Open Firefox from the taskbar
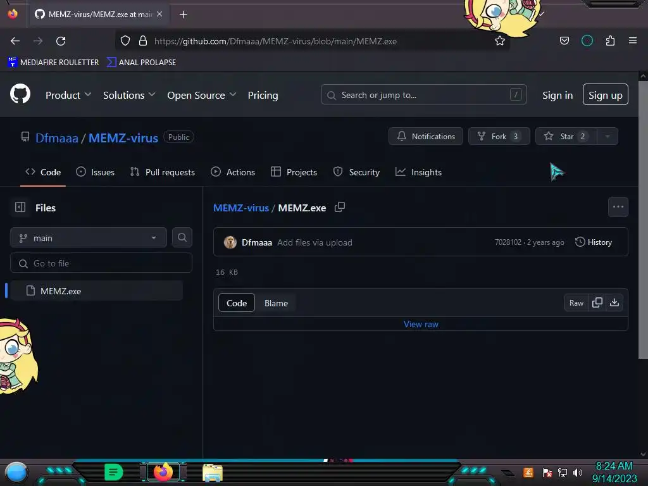The height and width of the screenshot is (486, 648). pyautogui.click(x=163, y=471)
